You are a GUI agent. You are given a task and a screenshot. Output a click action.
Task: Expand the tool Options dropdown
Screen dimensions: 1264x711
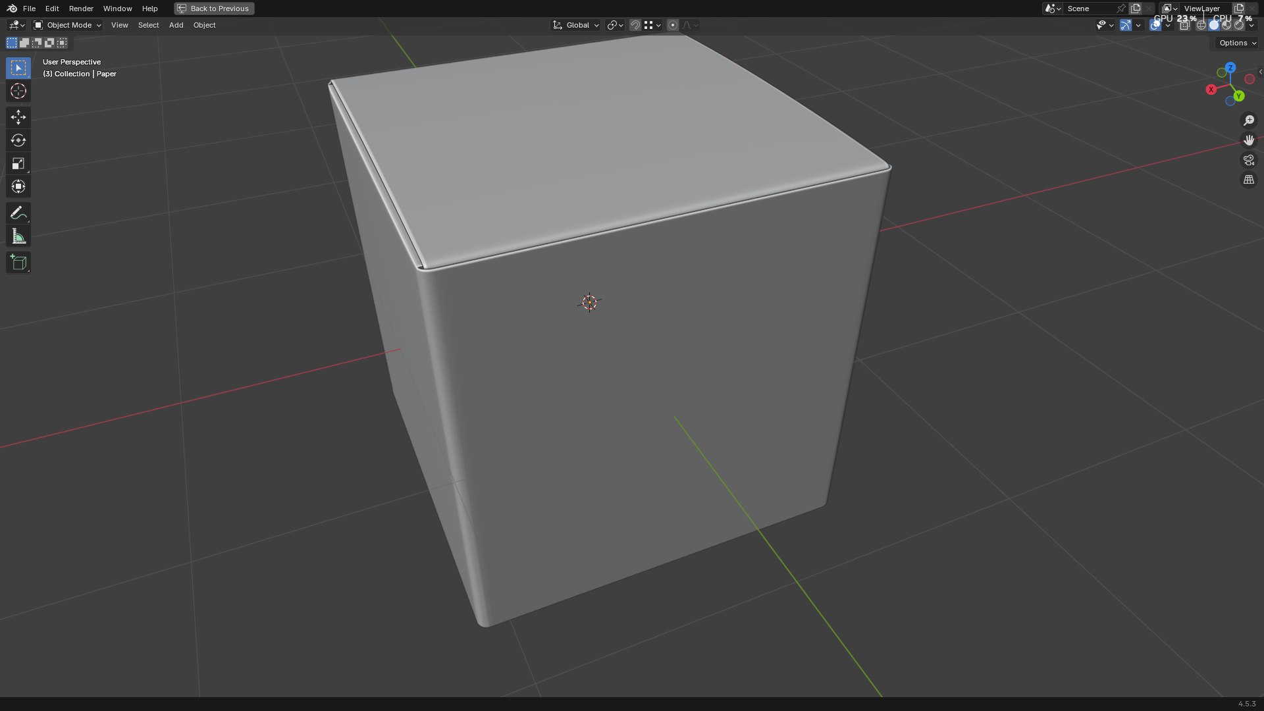pos(1237,43)
